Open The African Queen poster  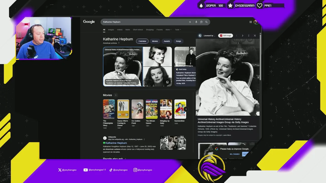(x=152, y=109)
